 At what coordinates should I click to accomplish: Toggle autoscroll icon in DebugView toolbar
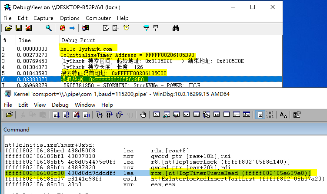pyautogui.click(x=116, y=28)
